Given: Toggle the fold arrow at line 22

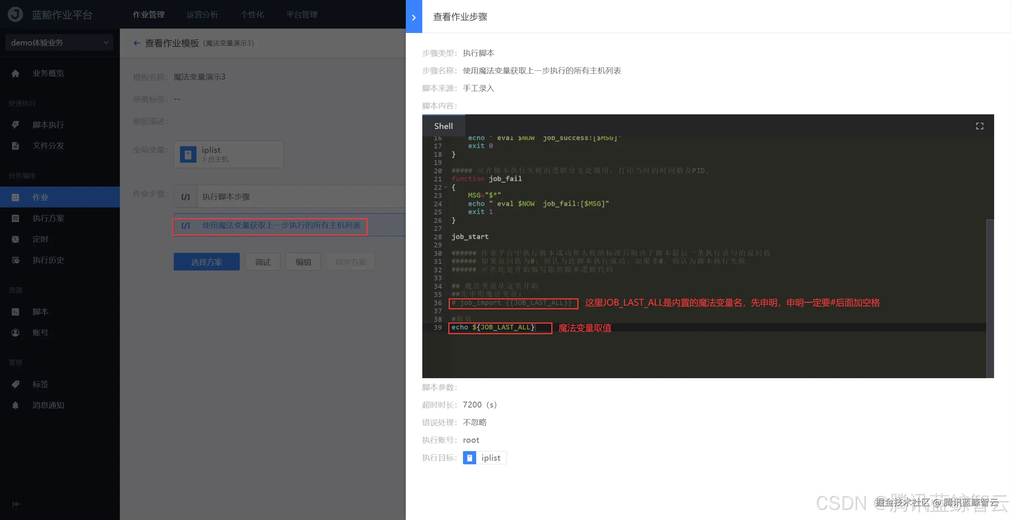Looking at the screenshot, I should [446, 187].
